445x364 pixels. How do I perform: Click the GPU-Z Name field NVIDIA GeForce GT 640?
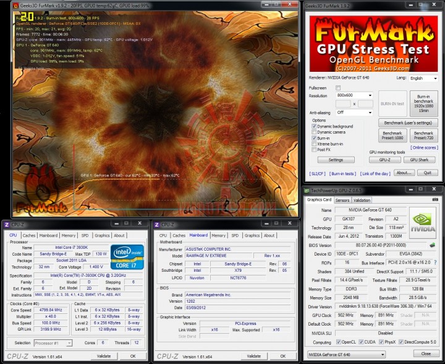coord(370,210)
